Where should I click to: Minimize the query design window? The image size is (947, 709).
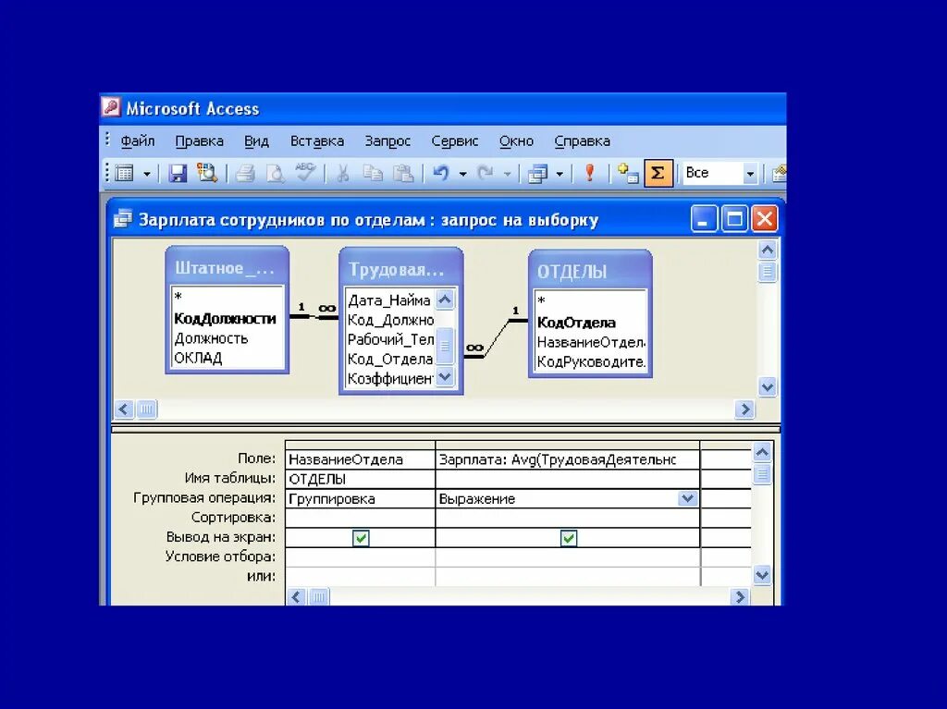[x=704, y=219]
